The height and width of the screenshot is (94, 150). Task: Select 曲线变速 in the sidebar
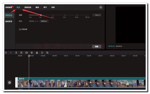click(9, 21)
